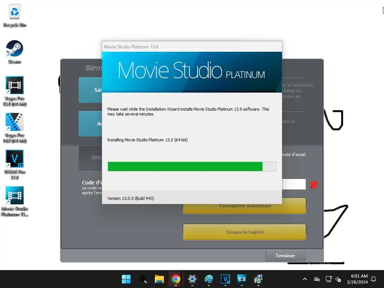The width and height of the screenshot is (384, 288).
Task: Click the 'Code d'e' label in registration window
Action: coord(92,183)
